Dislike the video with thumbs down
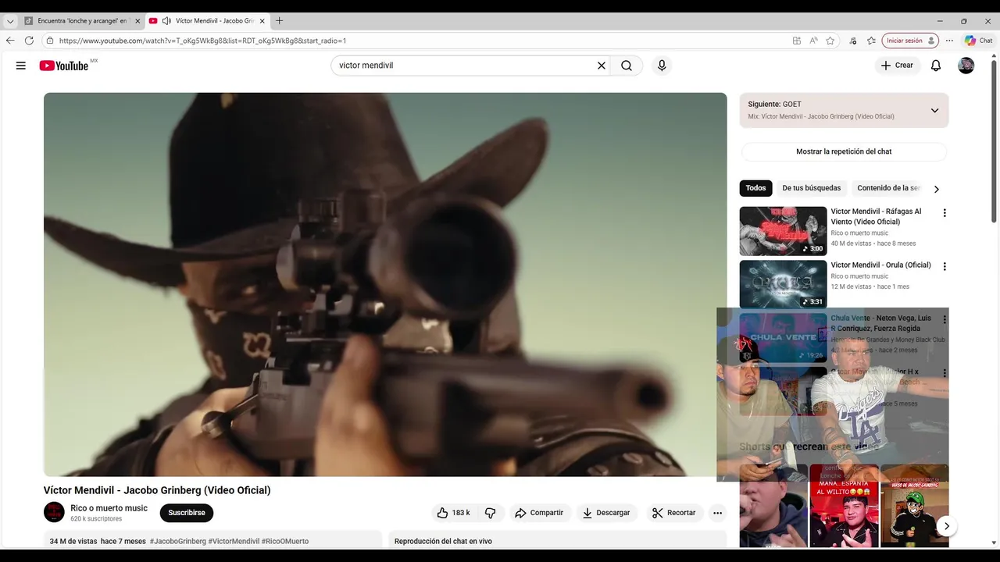 491,513
